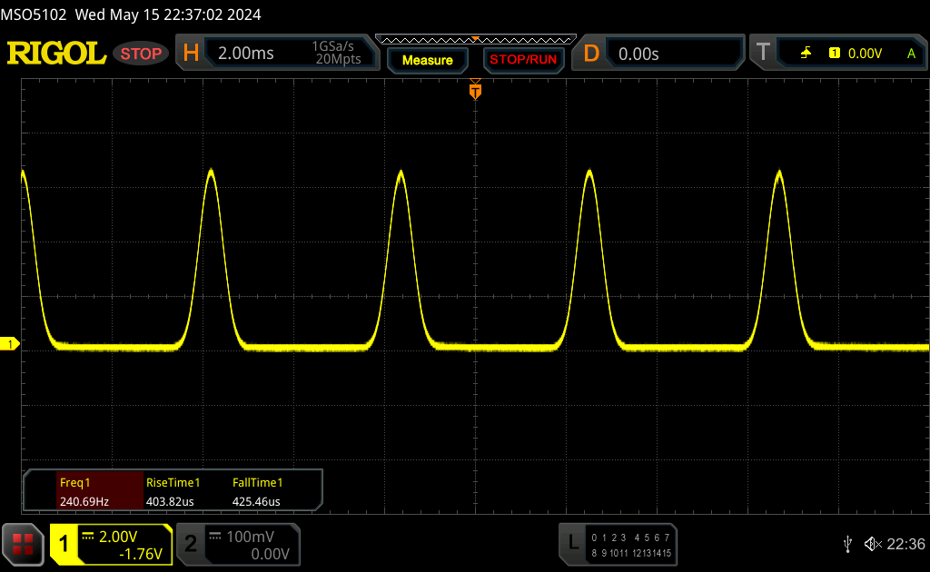Screen dimensions: 930x572
Task: Click the USB connection status icon
Action: pyautogui.click(x=847, y=543)
